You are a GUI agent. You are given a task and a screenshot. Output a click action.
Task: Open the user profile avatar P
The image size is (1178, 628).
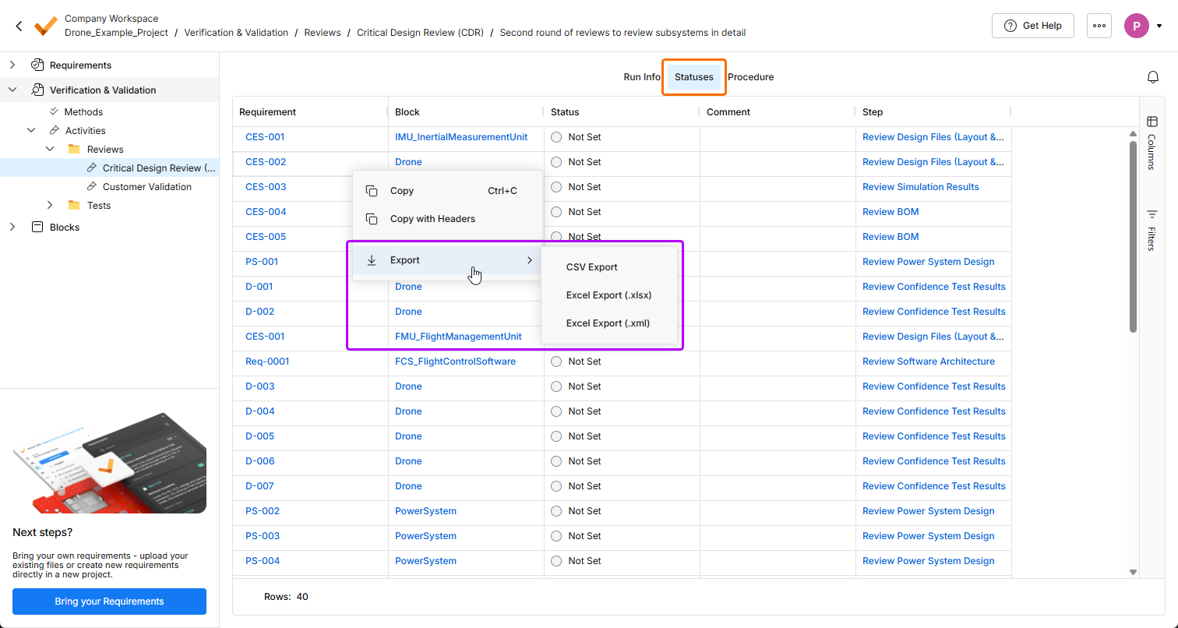click(1136, 26)
